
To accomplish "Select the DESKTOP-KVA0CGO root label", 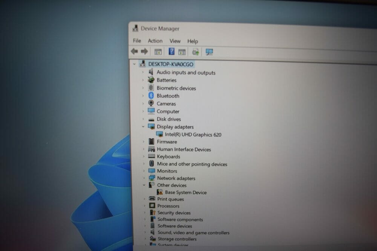I will click(171, 64).
